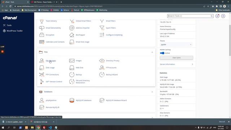Open the FTP Connections icon
Image resolution: width=231 pixels, height=130 pixels.
(42, 75)
